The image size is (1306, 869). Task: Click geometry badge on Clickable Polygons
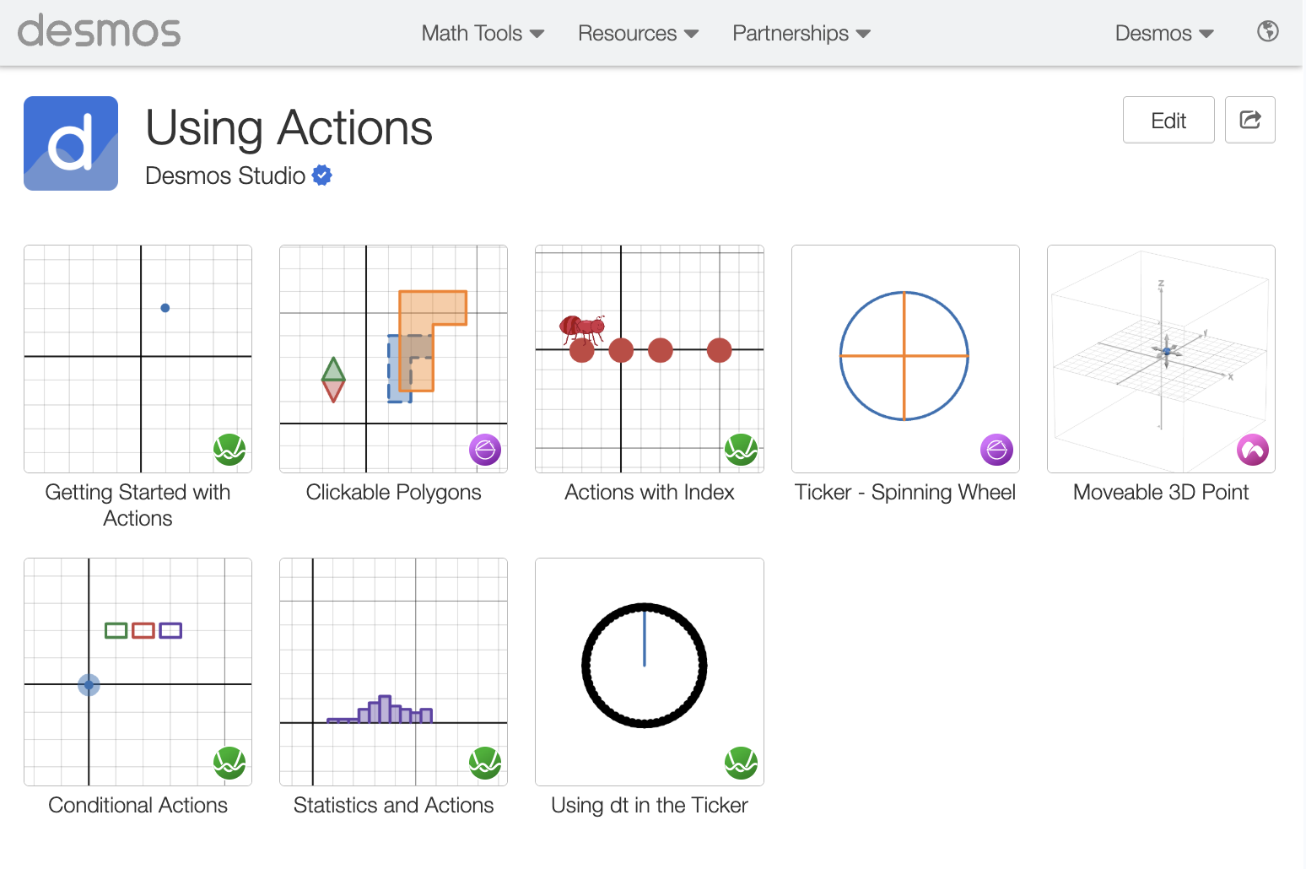tap(485, 450)
